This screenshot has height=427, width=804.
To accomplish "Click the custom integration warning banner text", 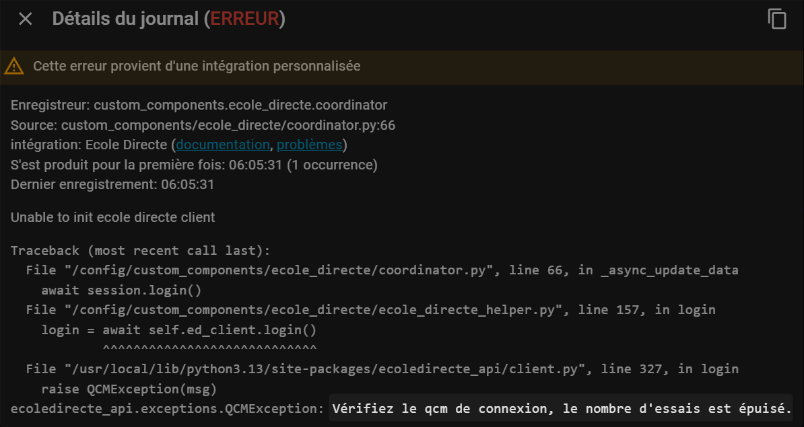I will tap(197, 66).
